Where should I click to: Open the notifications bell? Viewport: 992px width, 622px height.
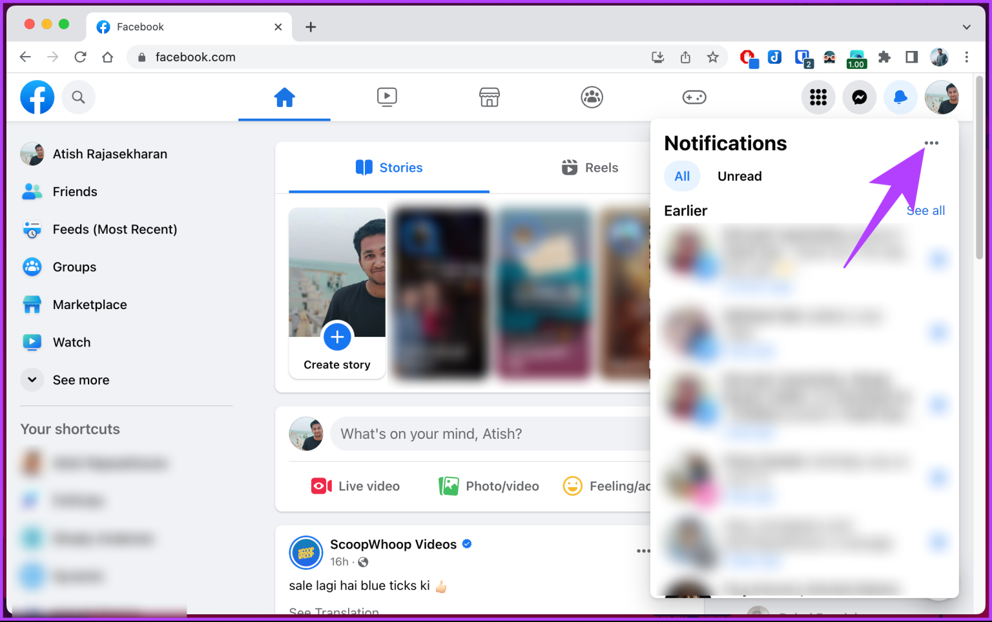(x=900, y=97)
